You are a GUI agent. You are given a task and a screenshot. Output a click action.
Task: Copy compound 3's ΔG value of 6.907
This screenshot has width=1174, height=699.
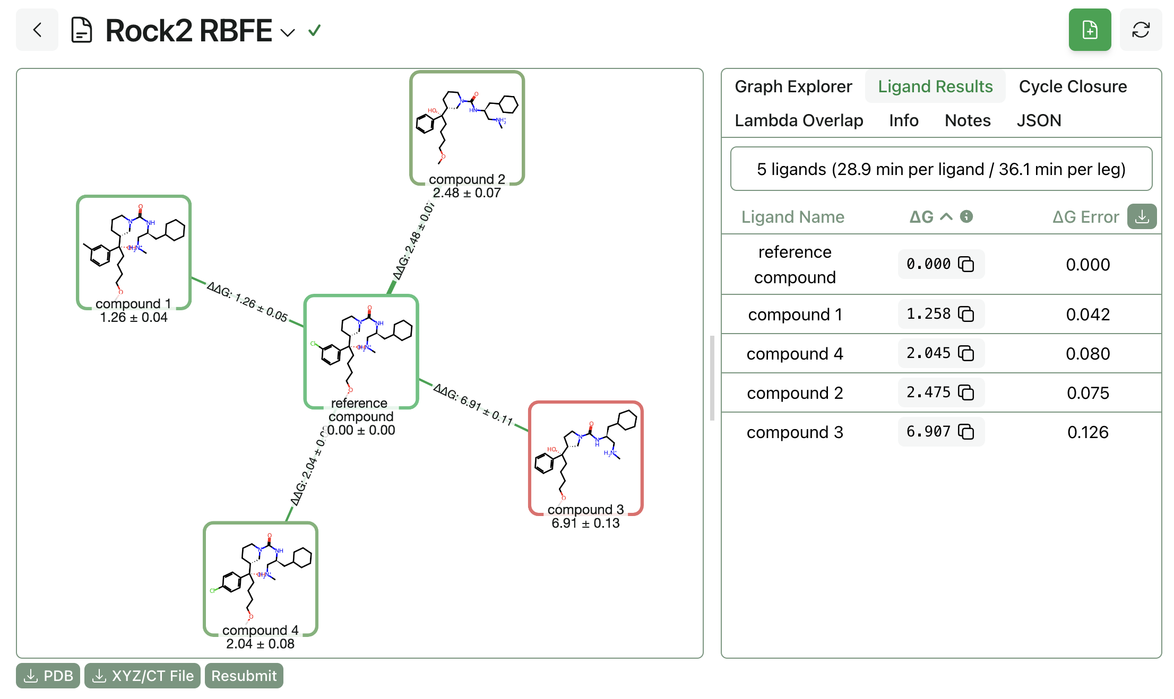click(967, 432)
